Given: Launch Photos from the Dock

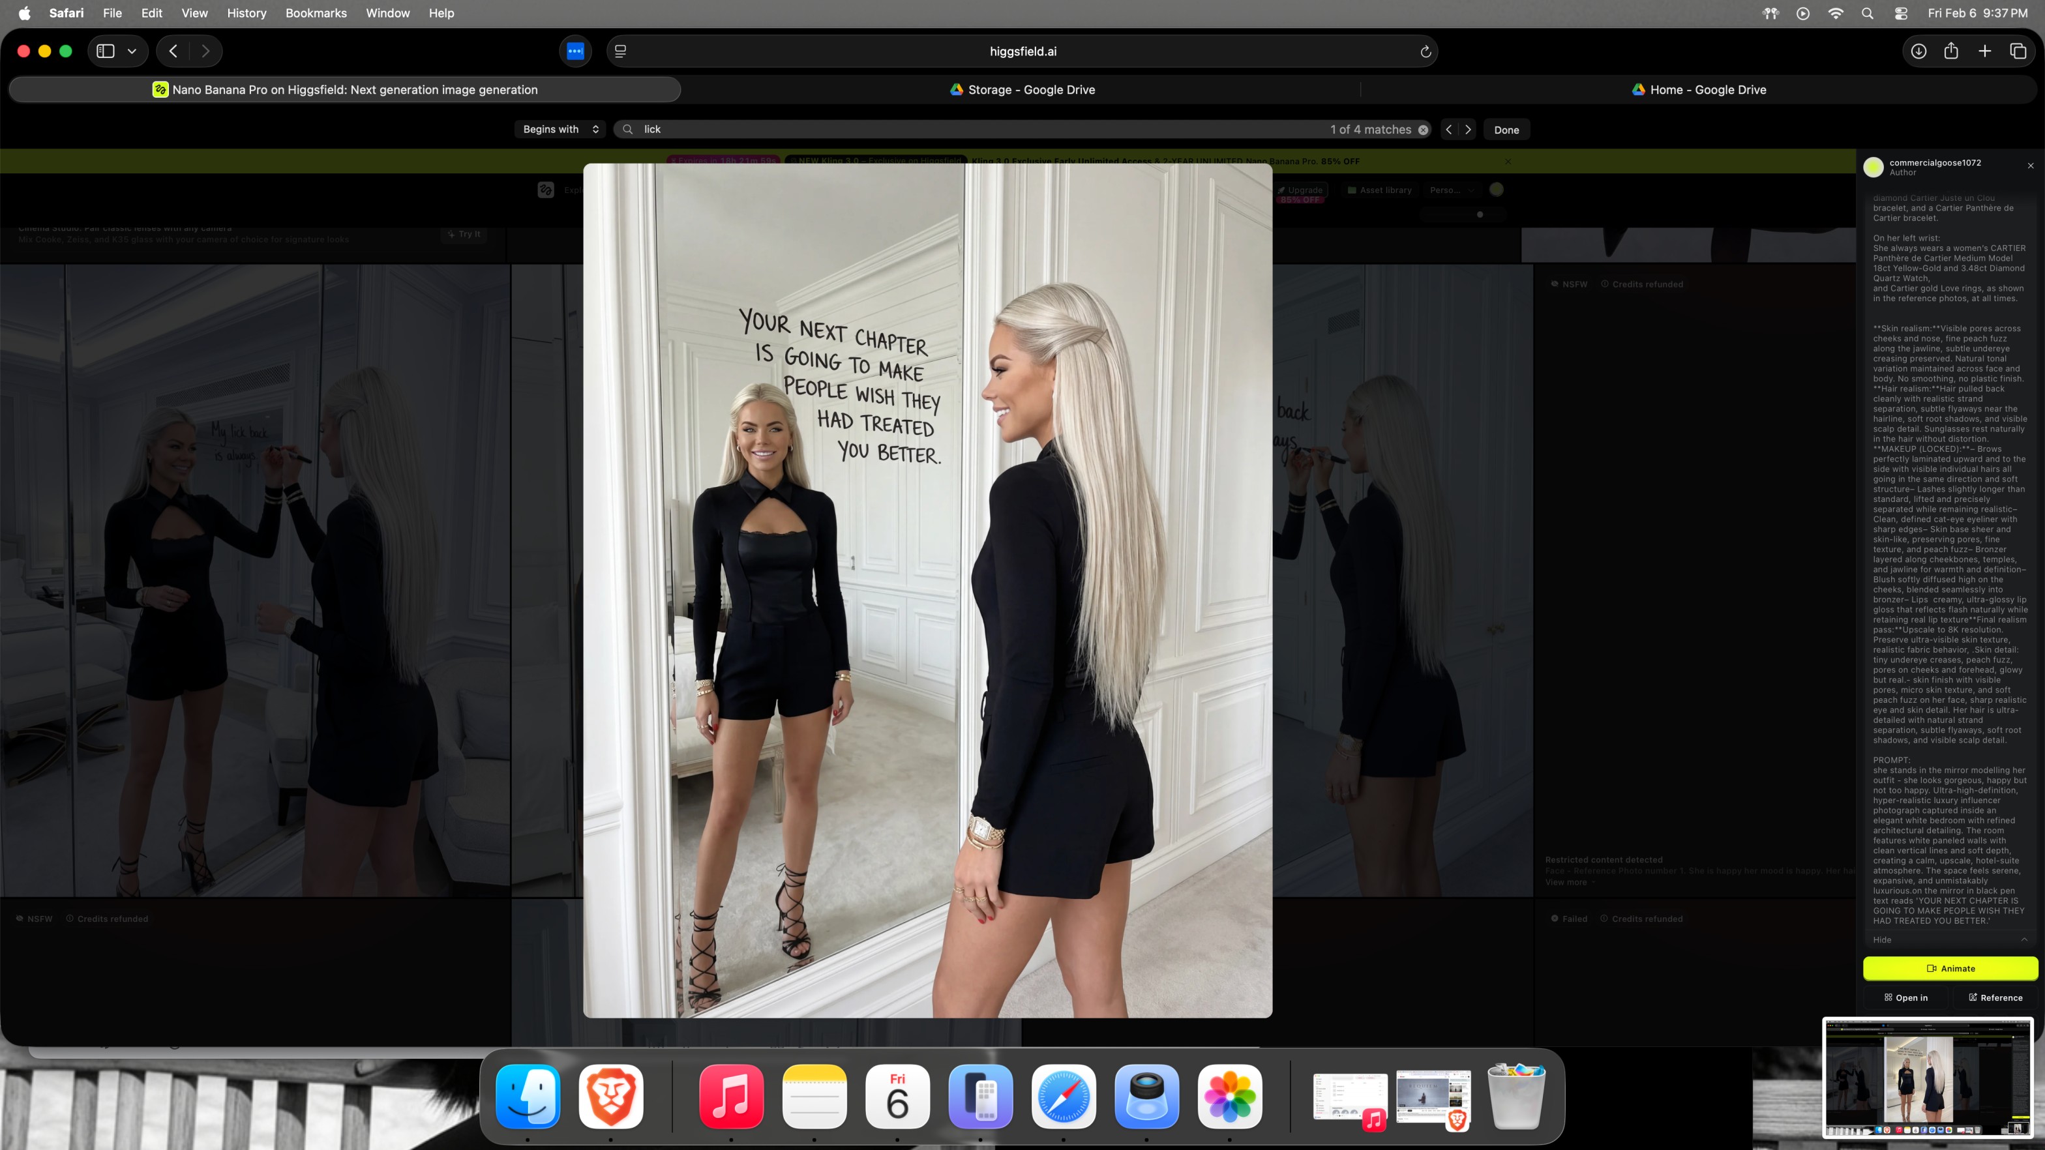Looking at the screenshot, I should pos(1229,1096).
